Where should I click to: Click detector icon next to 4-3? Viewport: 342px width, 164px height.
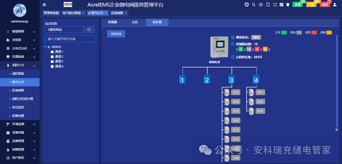click(x=251, y=111)
